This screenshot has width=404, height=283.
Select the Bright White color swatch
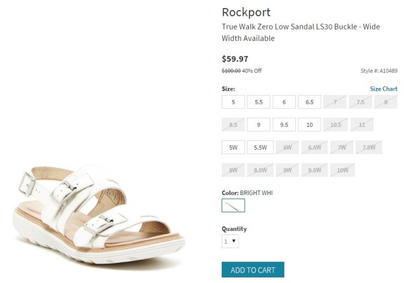click(x=233, y=205)
